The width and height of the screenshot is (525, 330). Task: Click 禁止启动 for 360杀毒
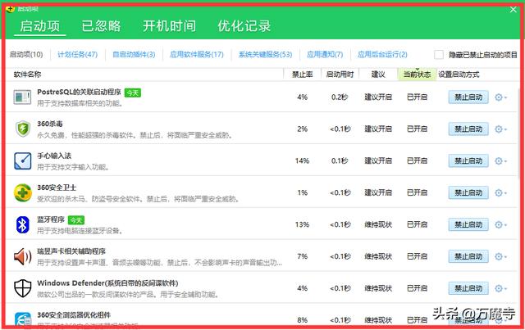click(x=468, y=129)
